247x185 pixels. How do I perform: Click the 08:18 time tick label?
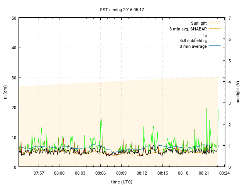(183, 173)
